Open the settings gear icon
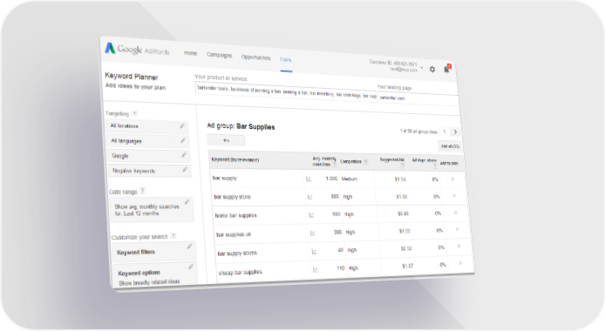605x331 pixels. [432, 70]
